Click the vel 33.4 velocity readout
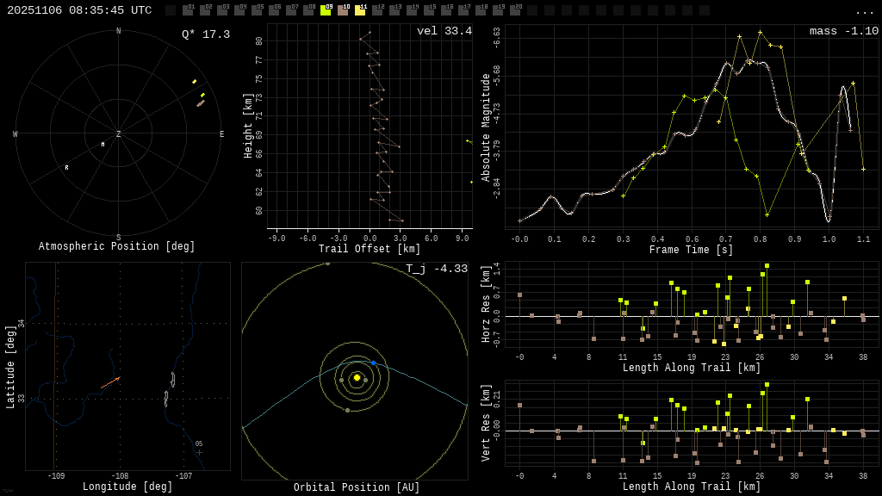This screenshot has width=882, height=496. pyautogui.click(x=444, y=31)
